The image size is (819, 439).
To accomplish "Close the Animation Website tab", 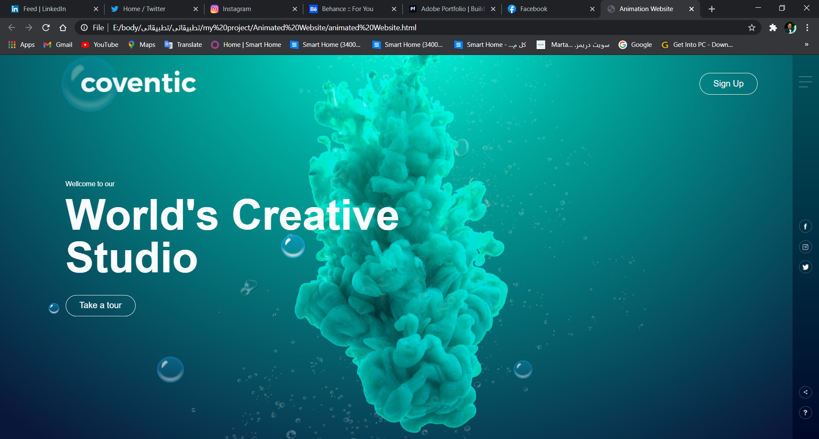I will pyautogui.click(x=691, y=9).
